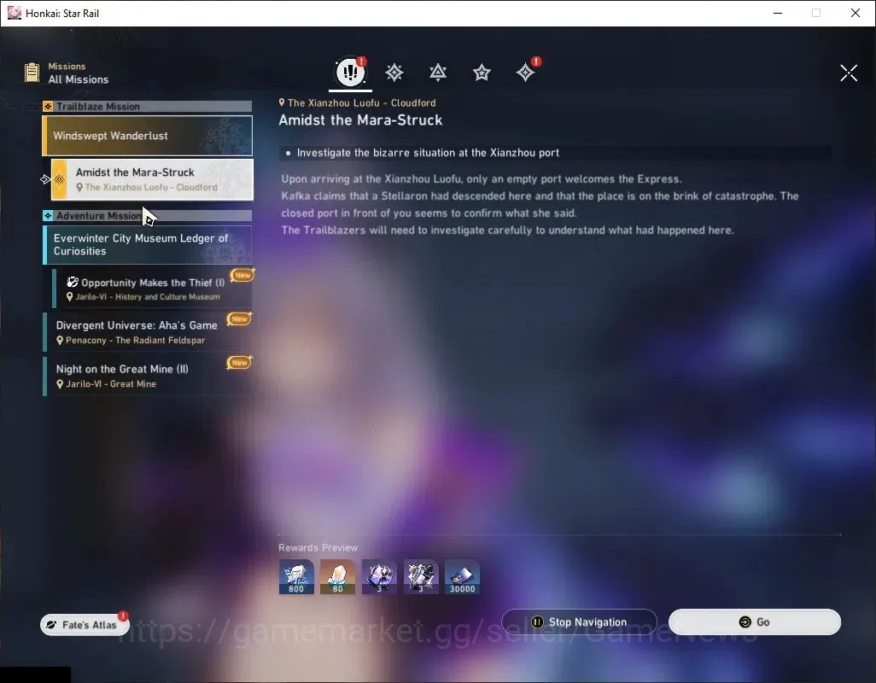Select the Windswept Wanderlust mission group

point(148,136)
